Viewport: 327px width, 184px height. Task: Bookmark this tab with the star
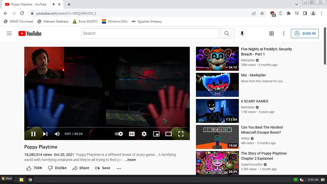click(262, 13)
